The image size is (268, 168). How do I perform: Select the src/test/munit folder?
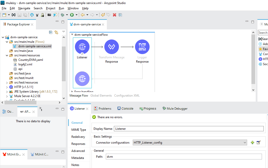click(x=24, y=78)
